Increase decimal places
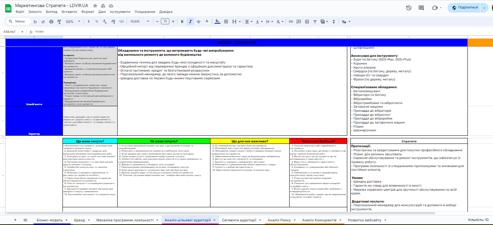This screenshot has height=225, width=493. [x=113, y=21]
